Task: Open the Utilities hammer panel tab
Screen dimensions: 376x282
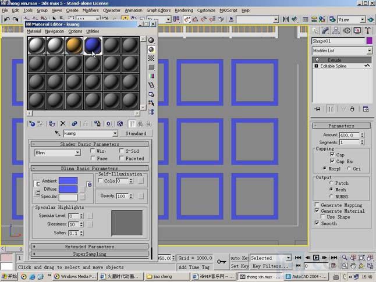Action: point(368,31)
